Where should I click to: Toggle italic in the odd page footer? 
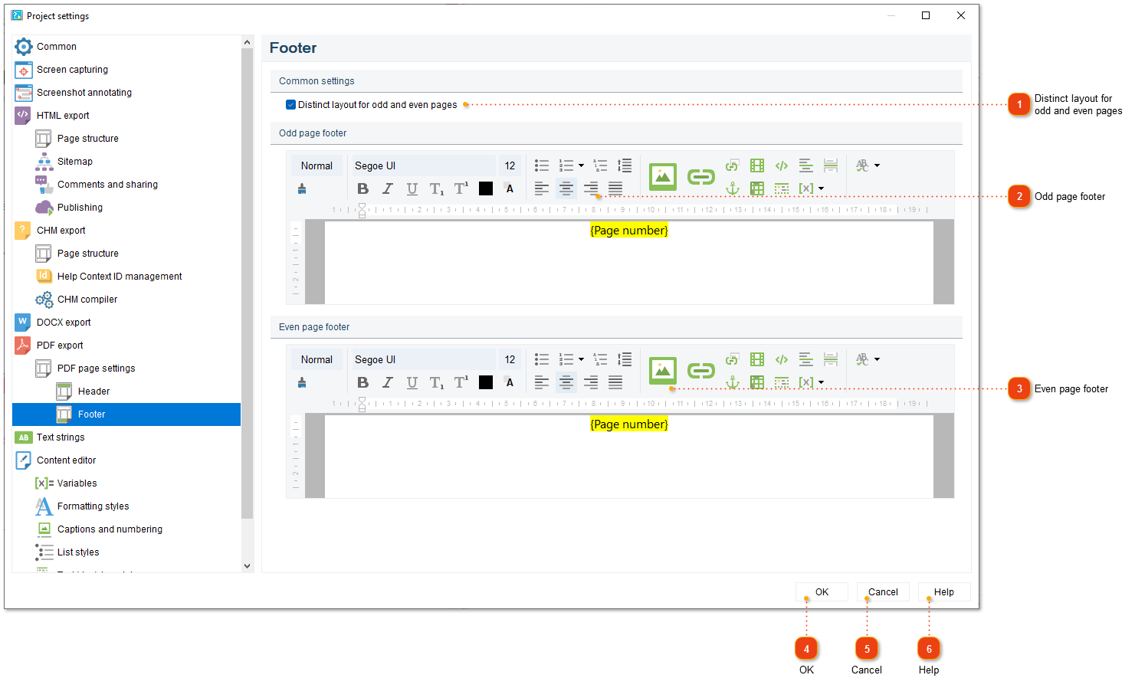click(388, 188)
